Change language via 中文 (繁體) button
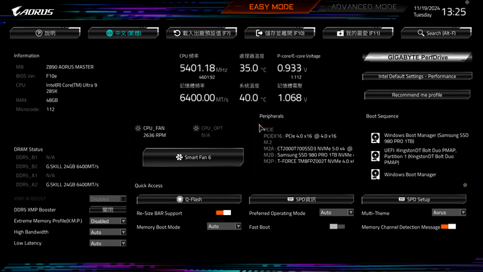This screenshot has height=272, width=483. (x=123, y=33)
